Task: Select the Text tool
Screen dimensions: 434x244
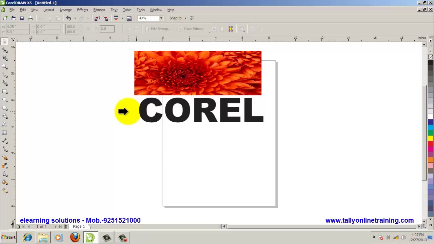Action: (4, 124)
